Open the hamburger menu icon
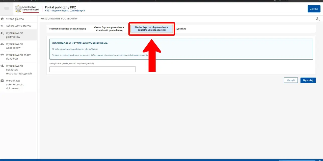This screenshot has height=161, width=323. coord(7,9)
